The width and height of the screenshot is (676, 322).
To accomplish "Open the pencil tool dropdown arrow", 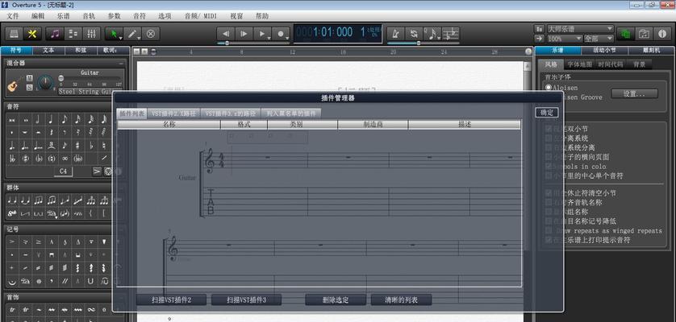I will click(140, 39).
